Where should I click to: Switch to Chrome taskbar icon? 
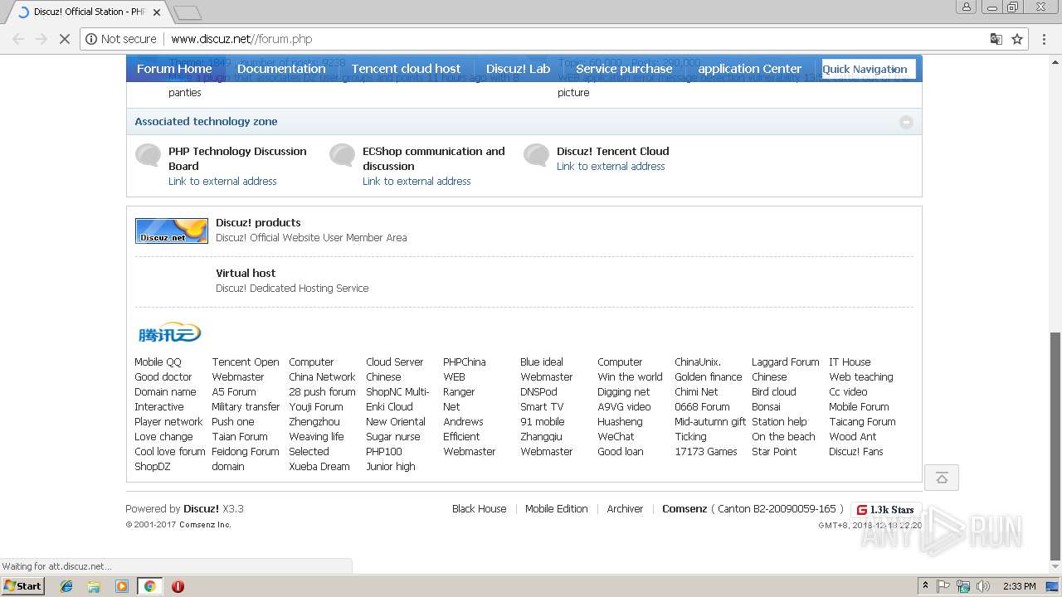point(149,586)
